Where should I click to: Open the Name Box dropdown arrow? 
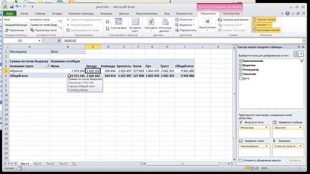tap(39, 41)
